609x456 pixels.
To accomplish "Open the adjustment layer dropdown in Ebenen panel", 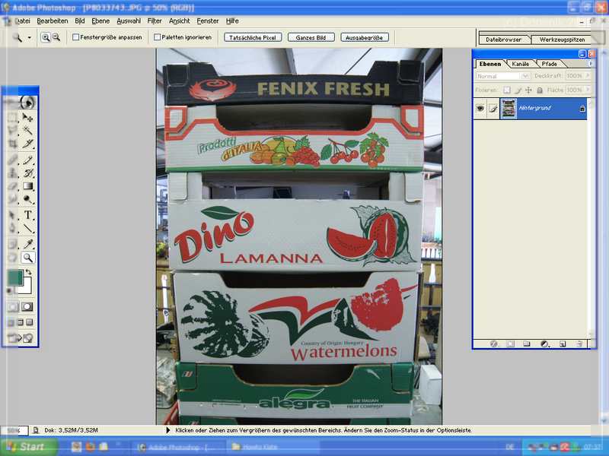I will (544, 344).
